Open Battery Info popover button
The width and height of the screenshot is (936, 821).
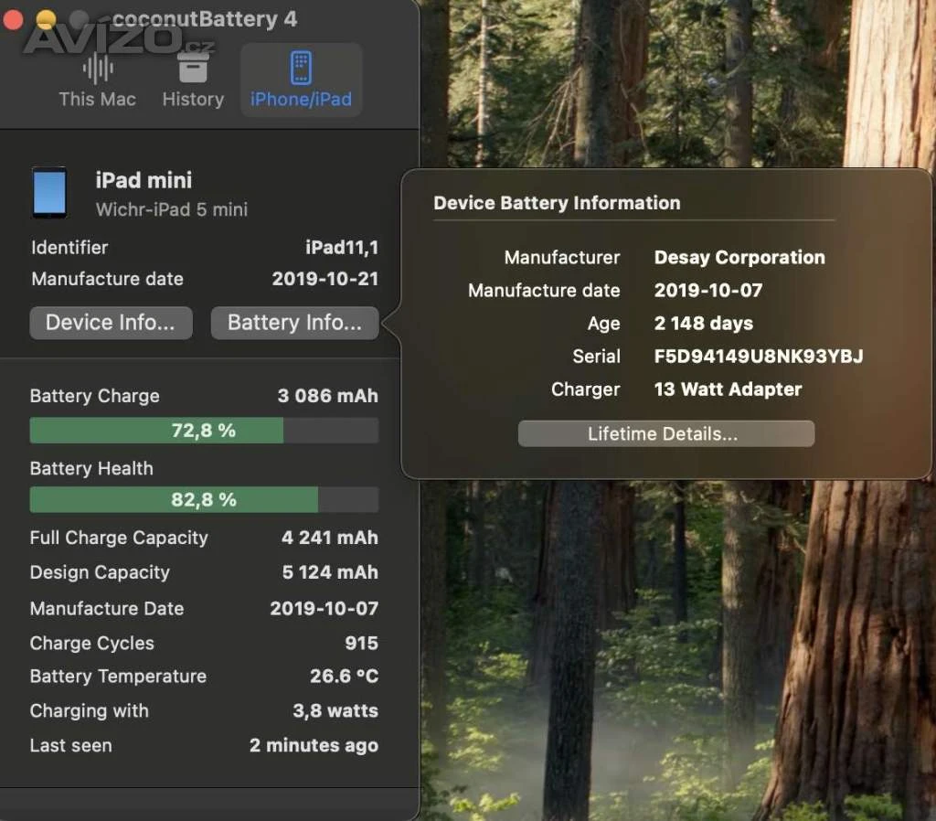(x=295, y=323)
